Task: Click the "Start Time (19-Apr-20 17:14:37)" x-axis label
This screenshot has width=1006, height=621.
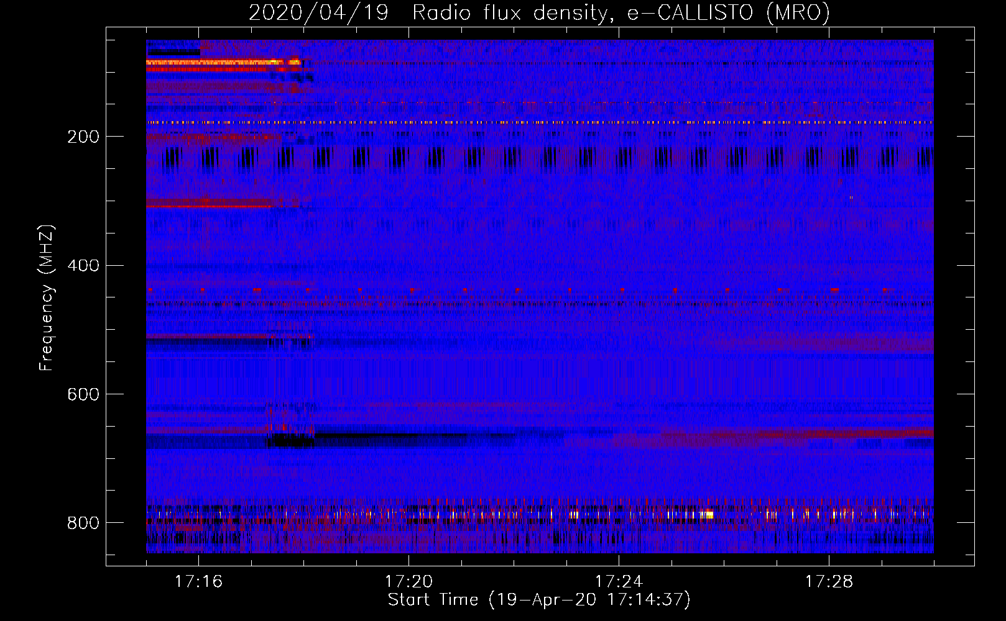Action: [539, 599]
